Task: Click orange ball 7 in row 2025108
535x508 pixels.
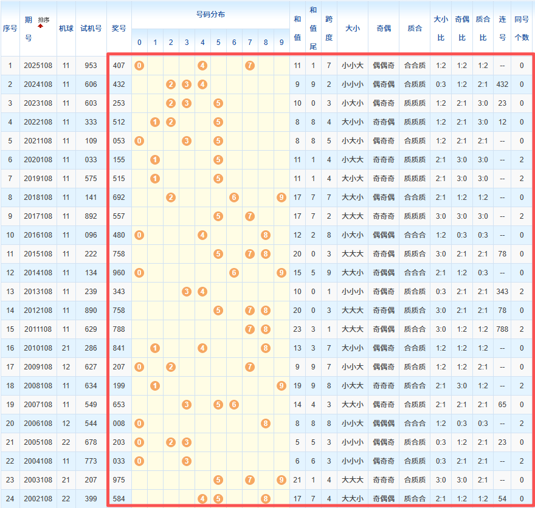Action: 250,65
